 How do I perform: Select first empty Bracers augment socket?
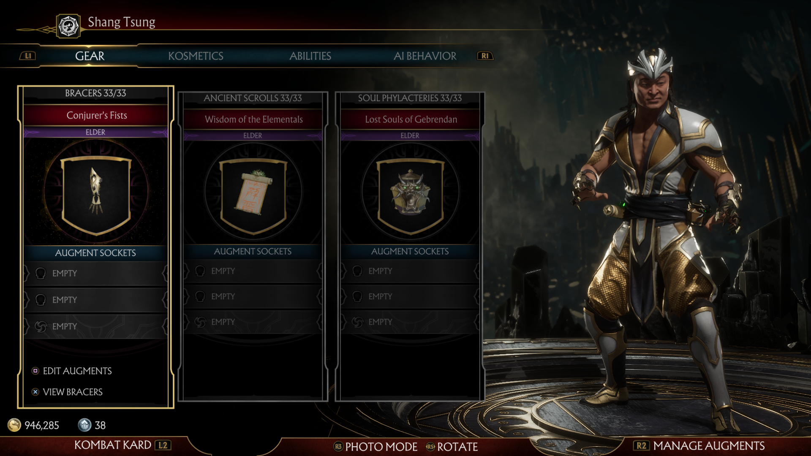point(96,274)
